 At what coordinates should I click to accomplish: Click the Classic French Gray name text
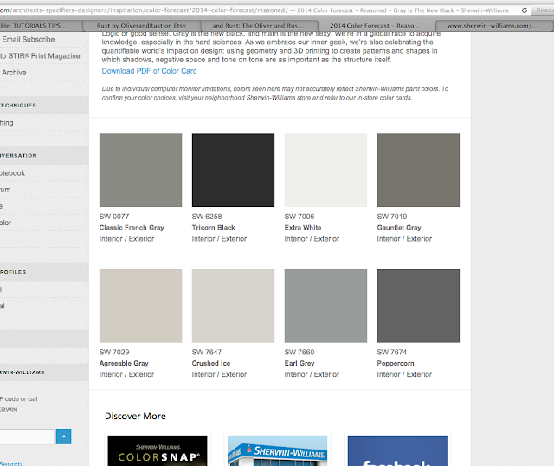132,227
